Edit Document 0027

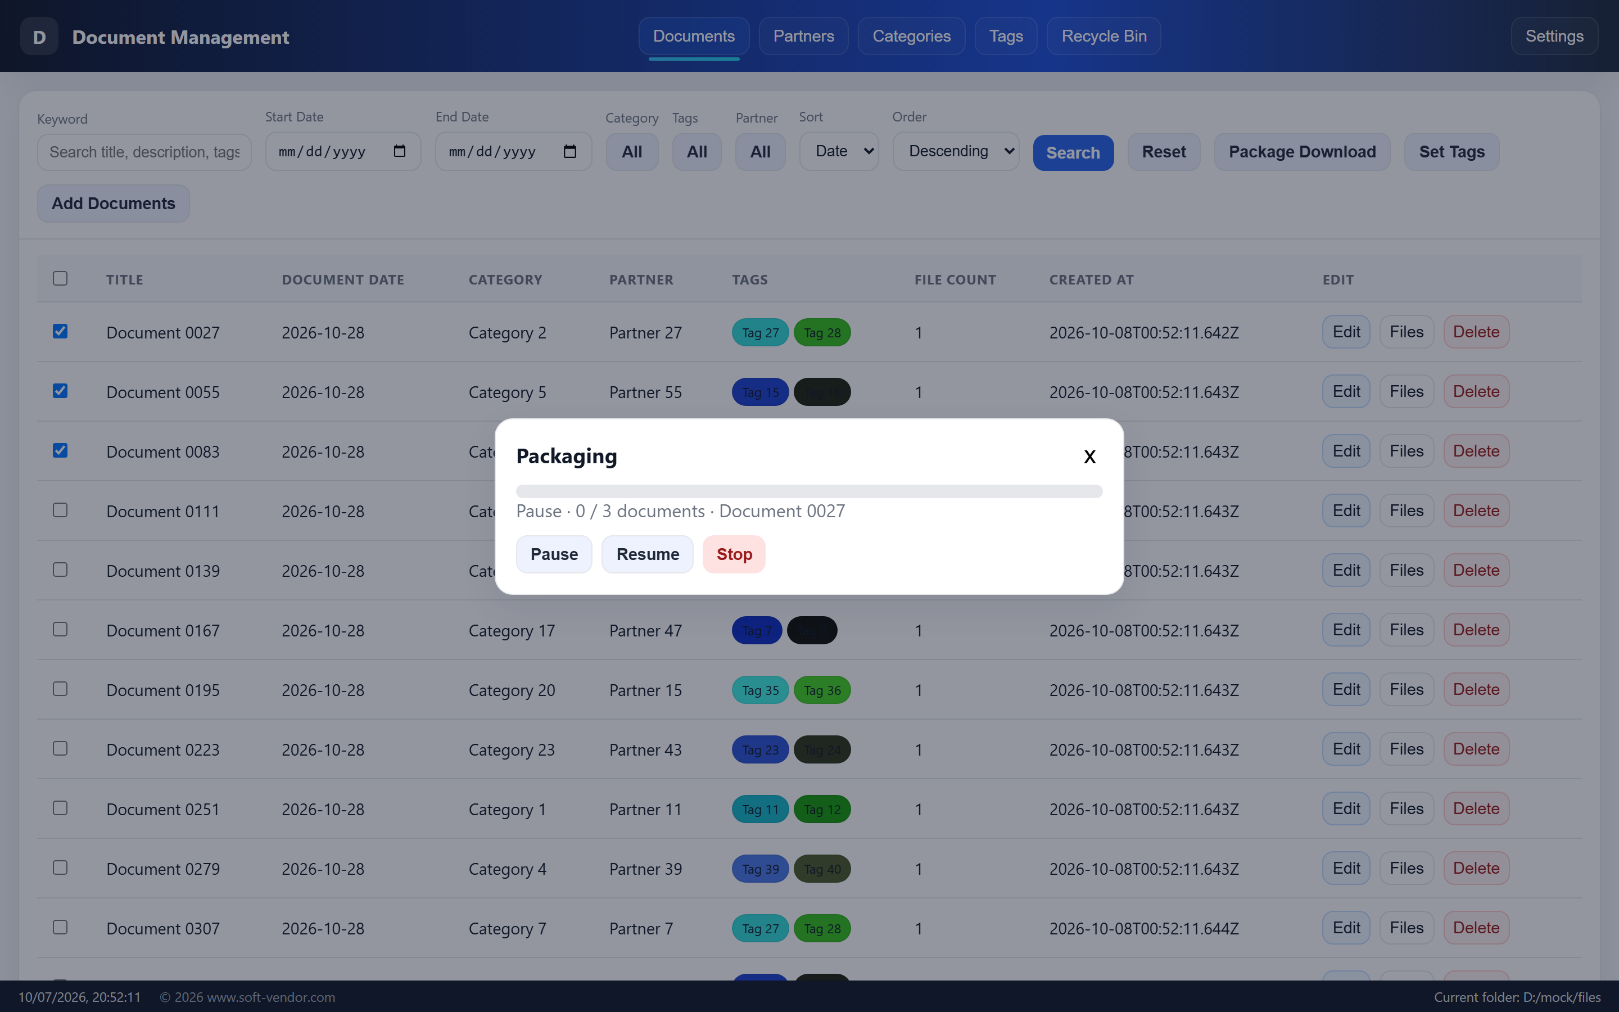click(x=1346, y=332)
